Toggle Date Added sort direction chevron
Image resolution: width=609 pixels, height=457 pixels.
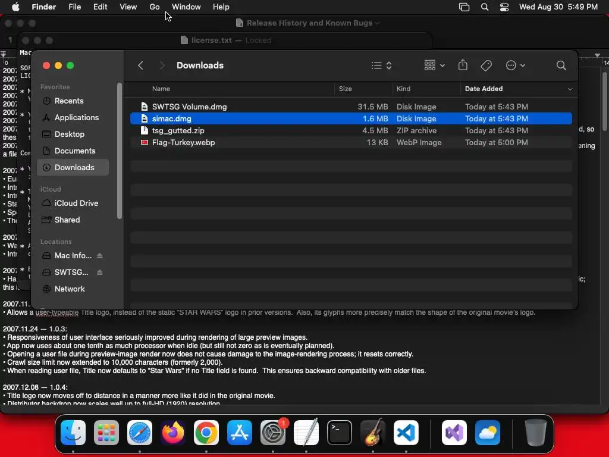click(x=570, y=89)
